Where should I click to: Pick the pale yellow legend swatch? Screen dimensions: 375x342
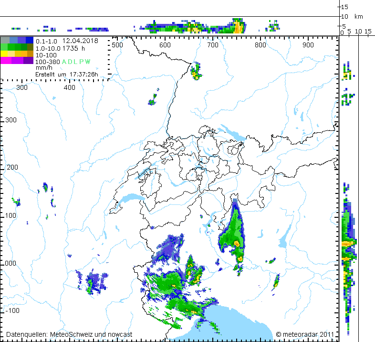11,53
